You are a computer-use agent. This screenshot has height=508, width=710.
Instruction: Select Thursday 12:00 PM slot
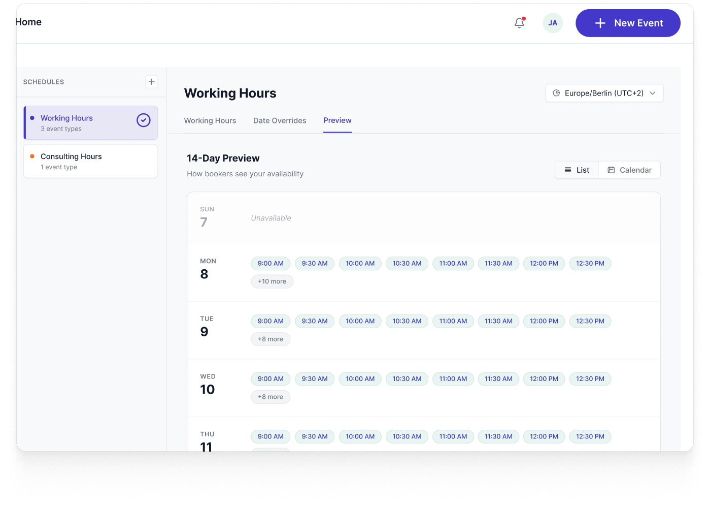[x=544, y=436]
